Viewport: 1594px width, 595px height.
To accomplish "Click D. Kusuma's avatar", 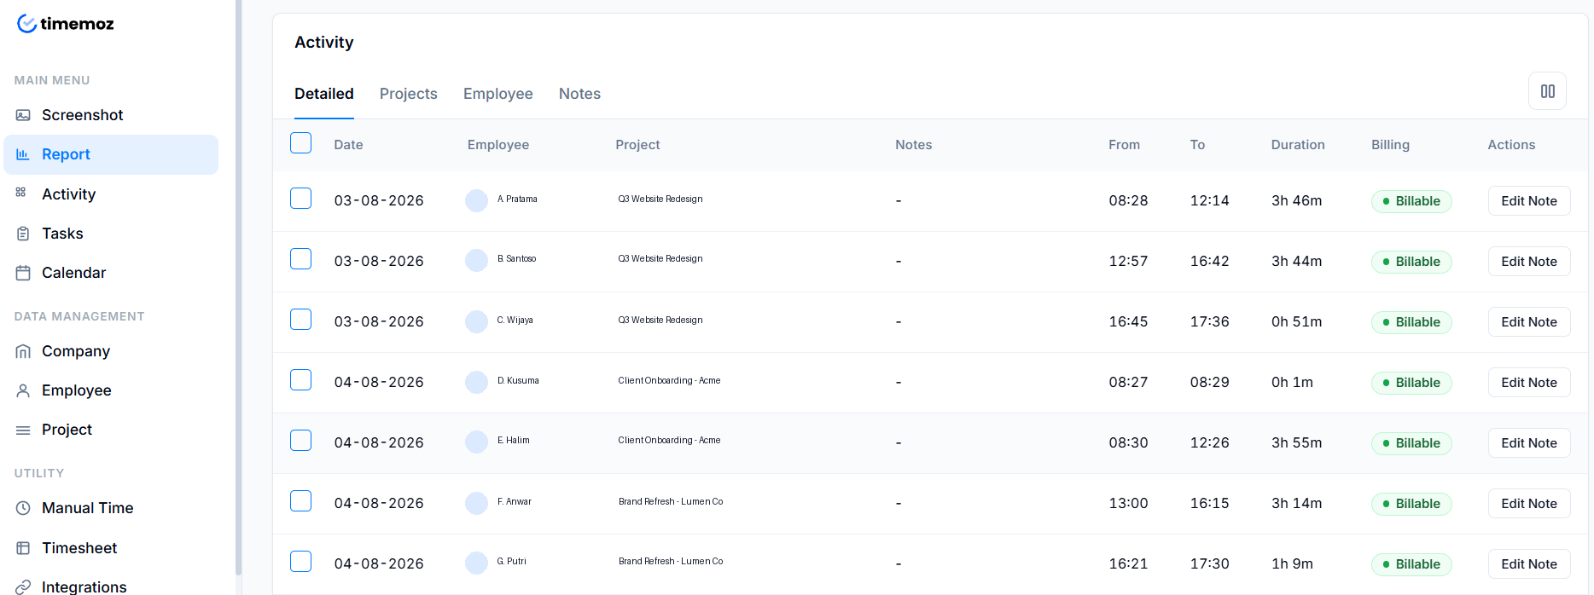I will coord(476,382).
